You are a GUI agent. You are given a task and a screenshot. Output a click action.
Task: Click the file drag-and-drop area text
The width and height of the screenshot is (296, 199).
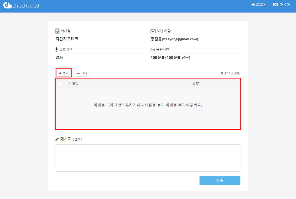148,105
